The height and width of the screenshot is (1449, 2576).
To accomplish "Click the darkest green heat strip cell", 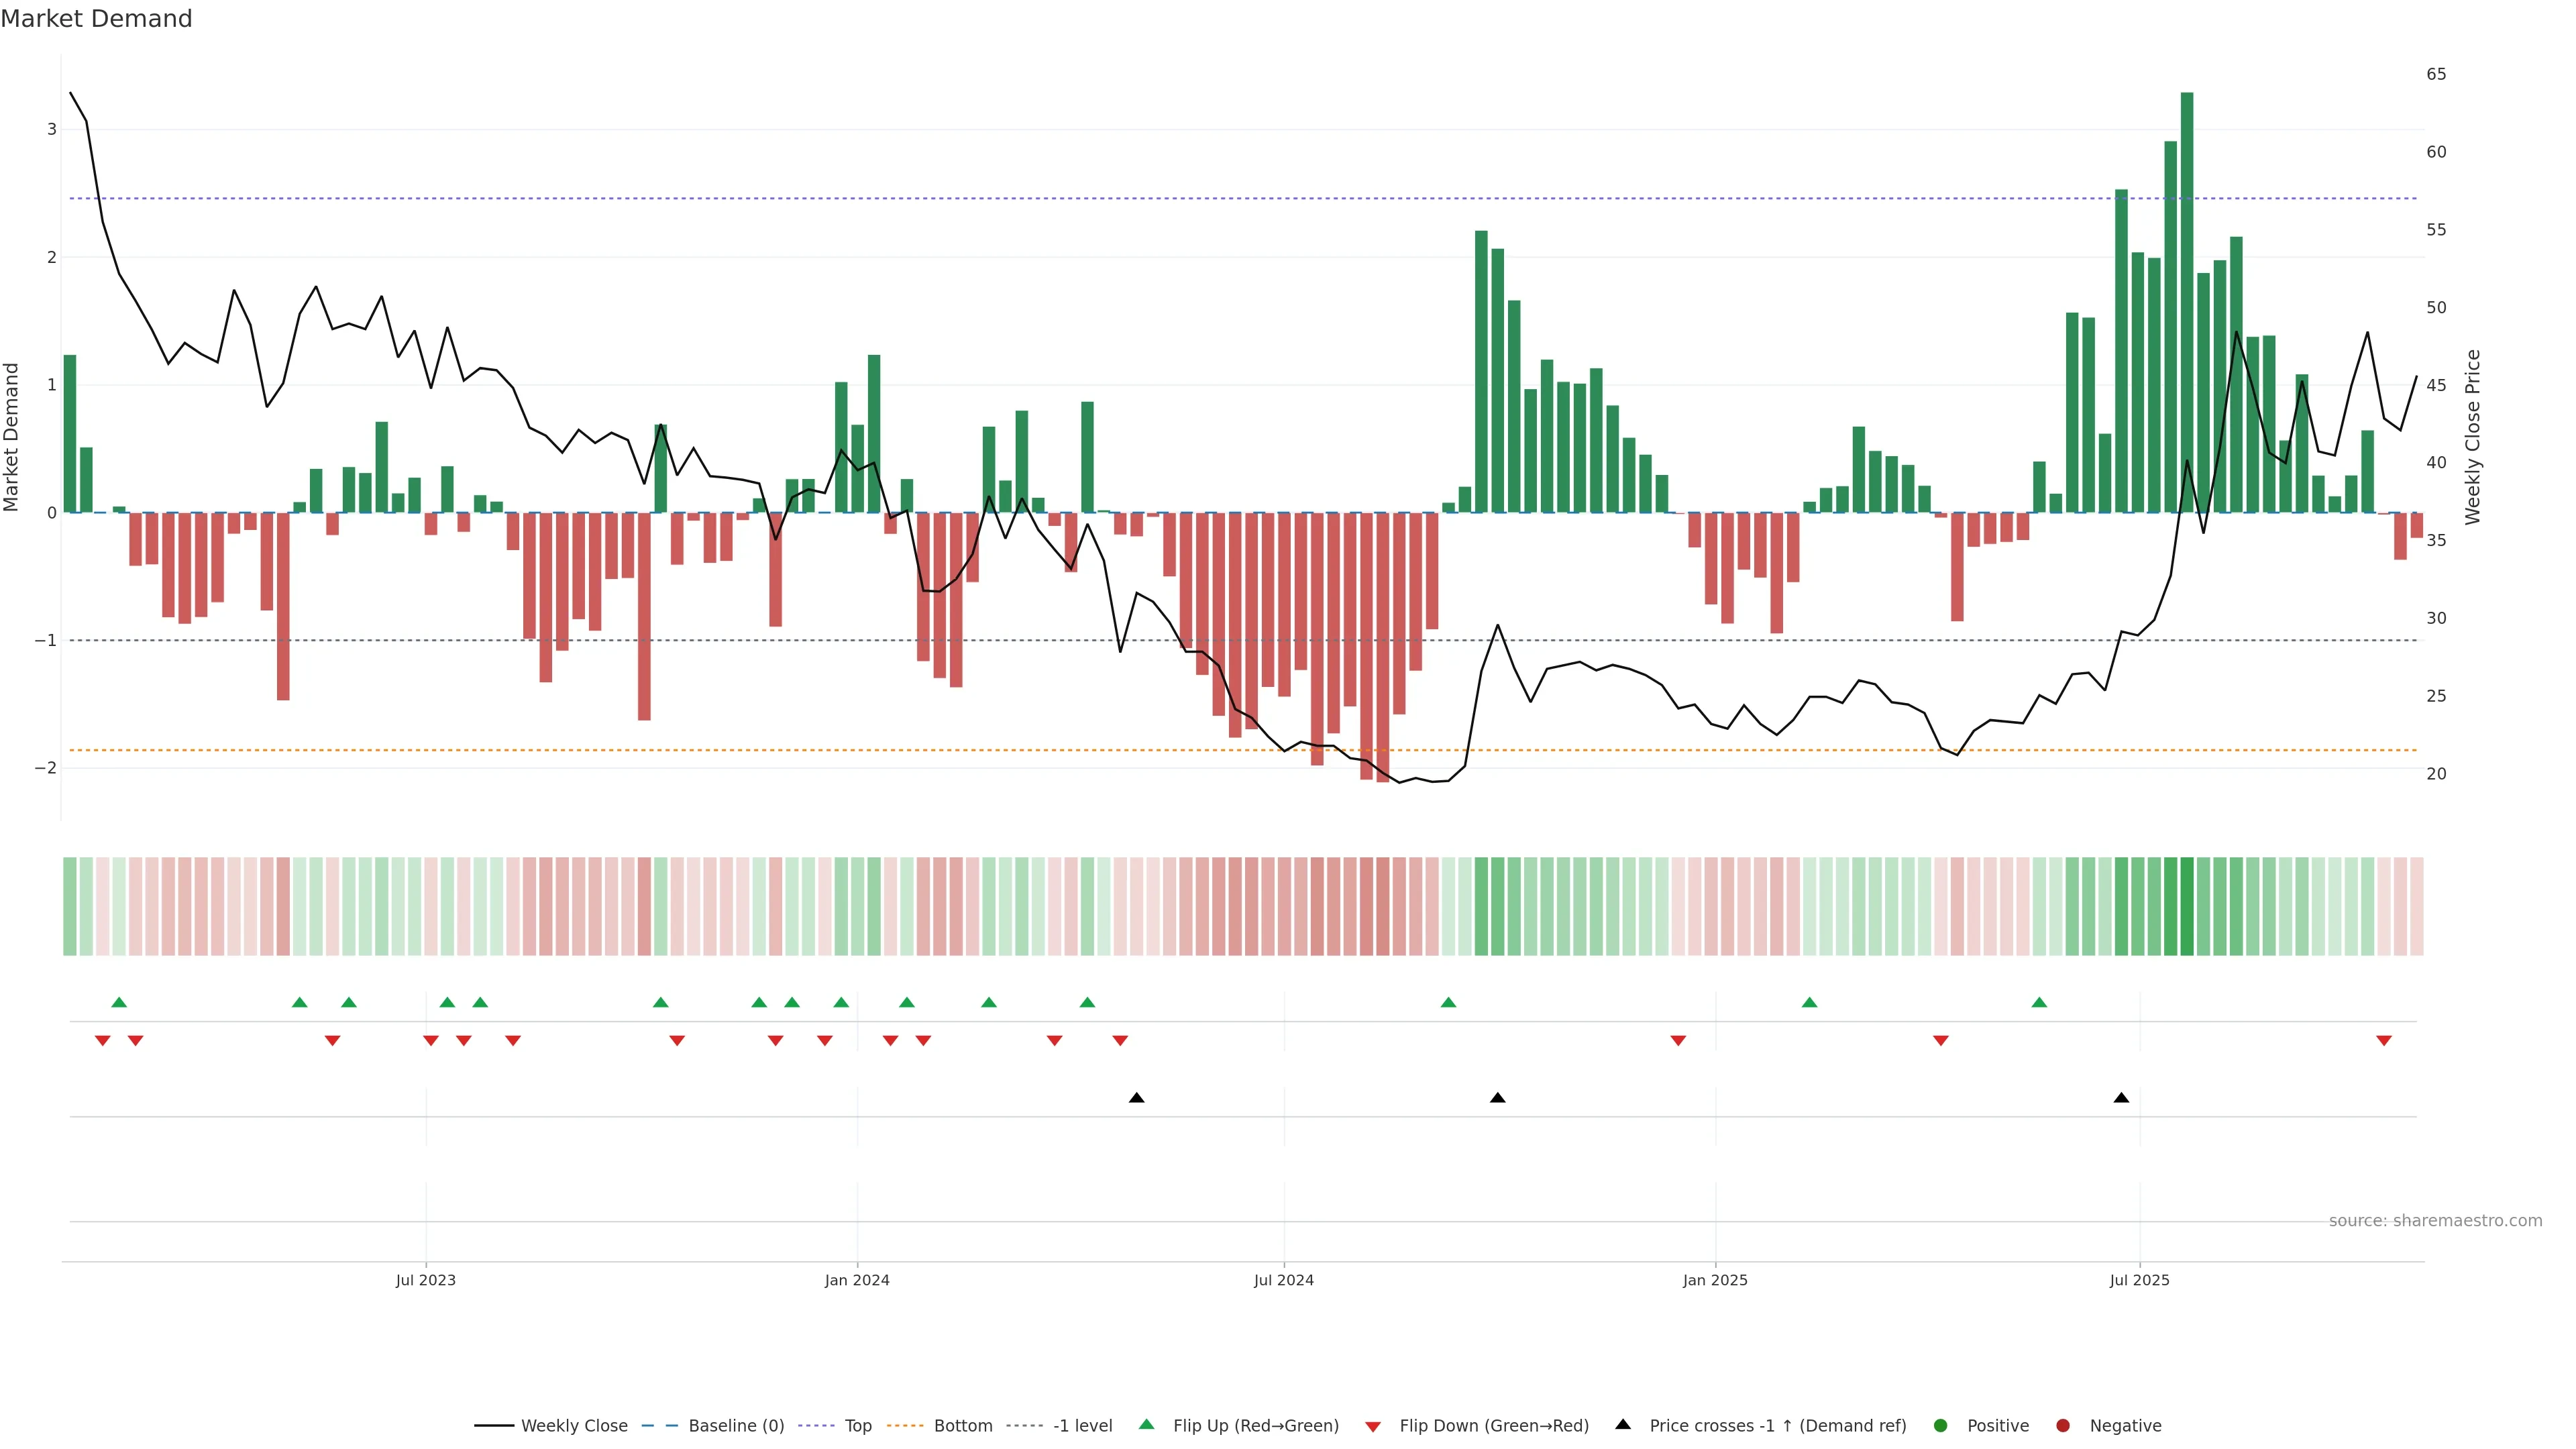I will click(x=2187, y=906).
